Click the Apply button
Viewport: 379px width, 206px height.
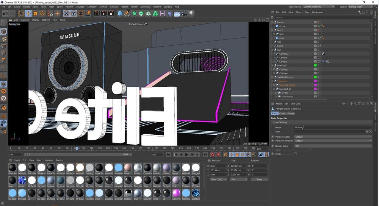[x=259, y=179]
